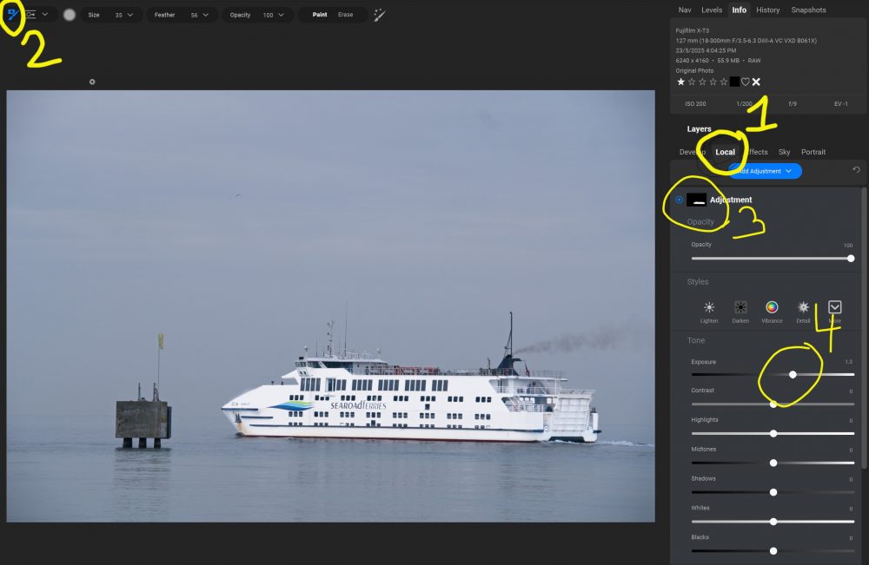Click the reset arrow beside Add Adjustment

856,170
